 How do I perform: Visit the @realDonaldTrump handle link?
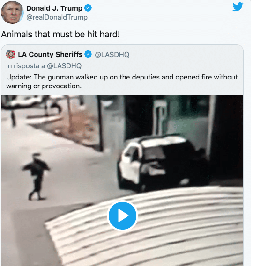point(57,17)
